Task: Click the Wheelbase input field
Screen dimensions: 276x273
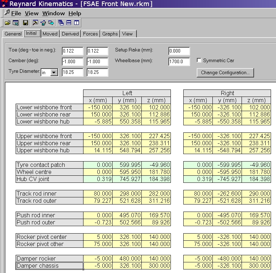Action: pos(179,61)
